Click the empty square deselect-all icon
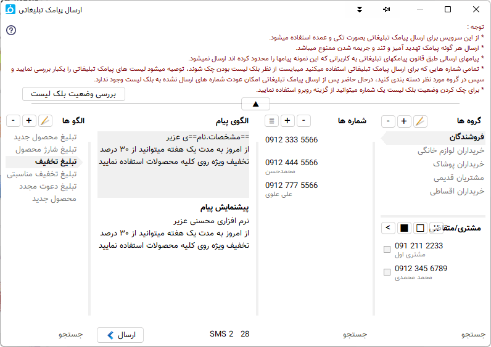491x347 pixels. [420, 228]
